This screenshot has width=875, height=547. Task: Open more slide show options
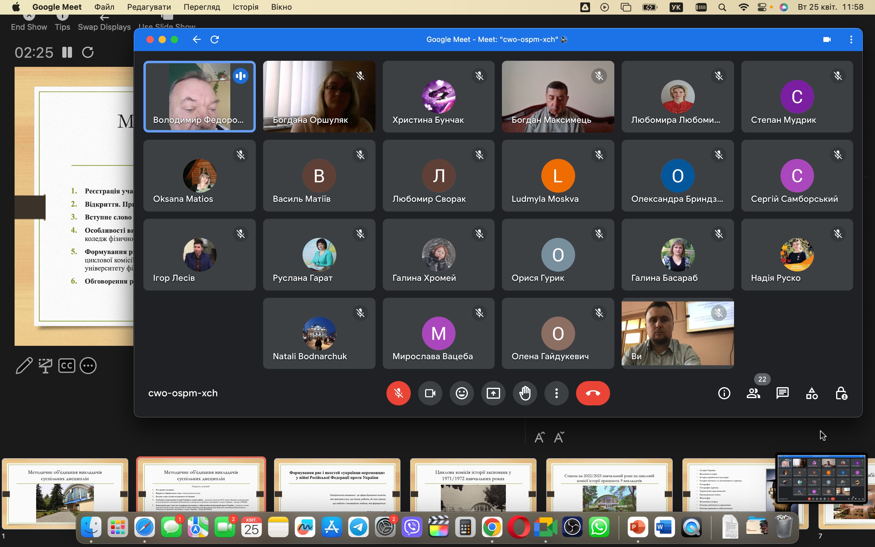point(88,365)
